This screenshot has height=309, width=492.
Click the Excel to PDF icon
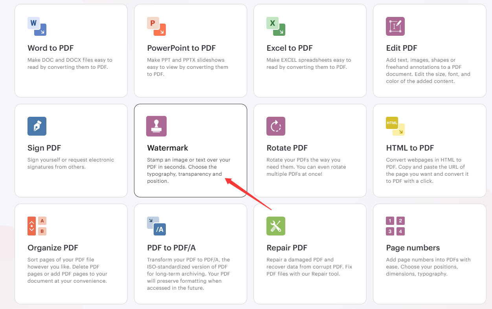pos(276,26)
